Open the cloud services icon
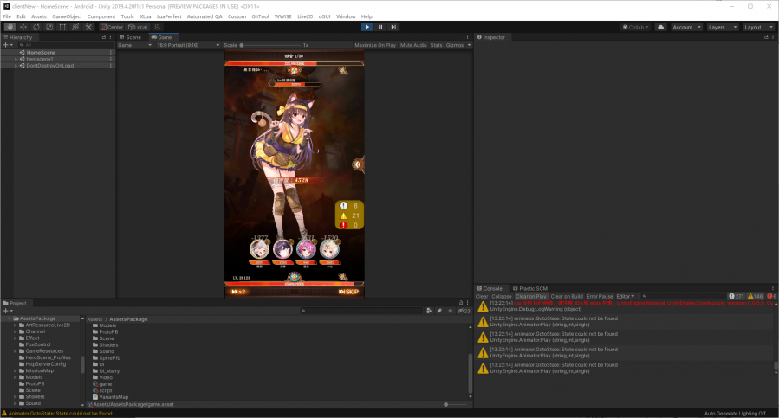 661,27
